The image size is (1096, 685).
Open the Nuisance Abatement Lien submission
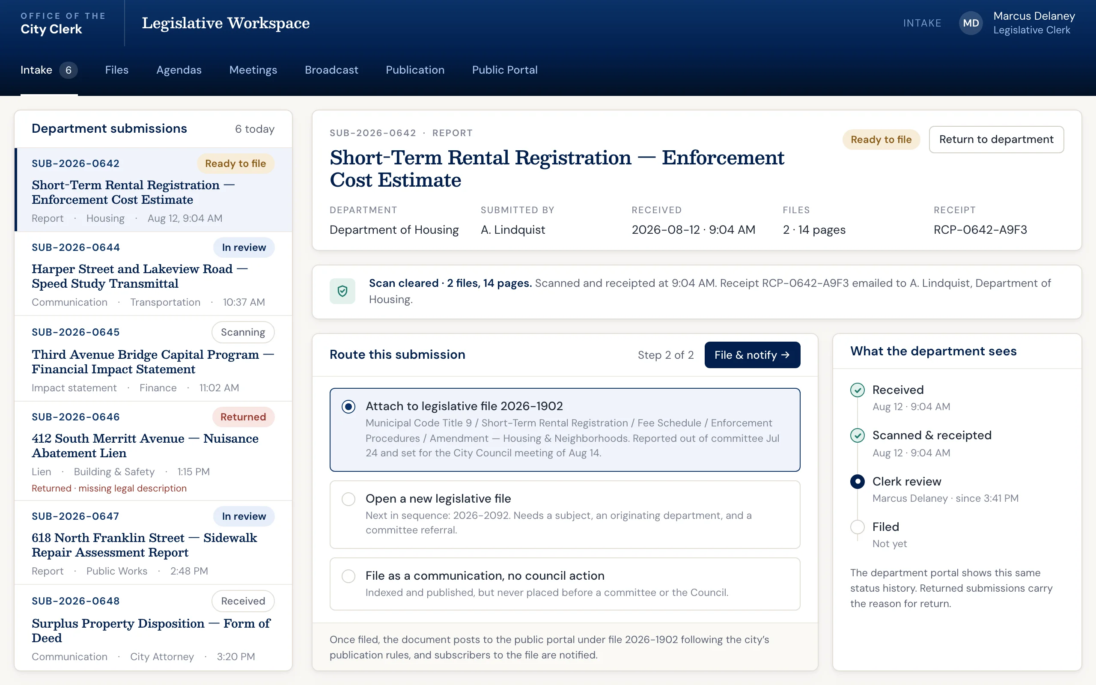153,451
